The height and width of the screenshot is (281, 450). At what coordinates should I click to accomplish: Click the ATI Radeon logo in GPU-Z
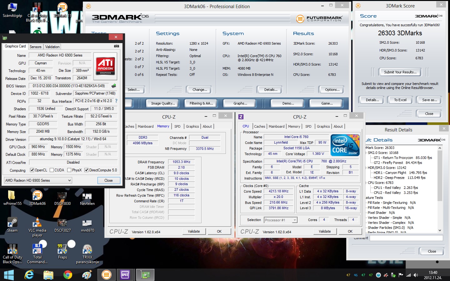click(106, 67)
